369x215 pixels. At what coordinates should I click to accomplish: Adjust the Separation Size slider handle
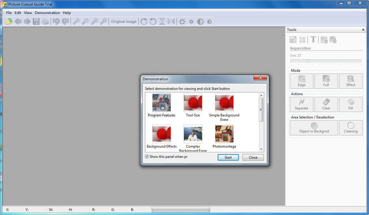pos(308,62)
